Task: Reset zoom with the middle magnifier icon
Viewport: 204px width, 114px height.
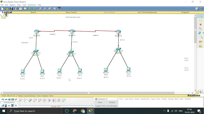Action: pyautogui.click(x=44, y=9)
